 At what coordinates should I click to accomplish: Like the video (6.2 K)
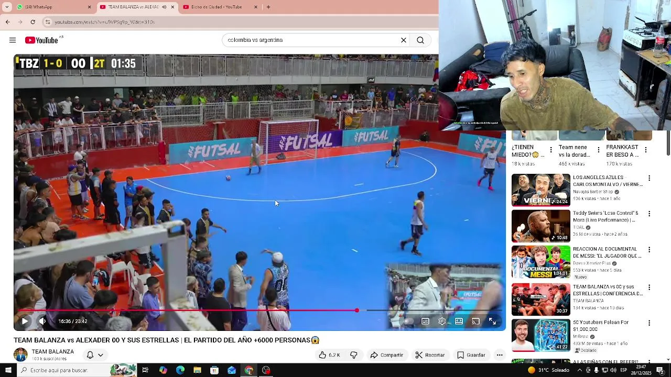pos(329,355)
